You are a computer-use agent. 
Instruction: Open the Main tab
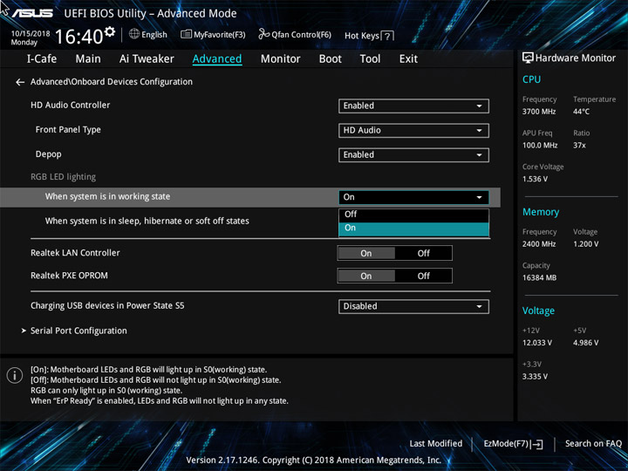click(x=88, y=59)
